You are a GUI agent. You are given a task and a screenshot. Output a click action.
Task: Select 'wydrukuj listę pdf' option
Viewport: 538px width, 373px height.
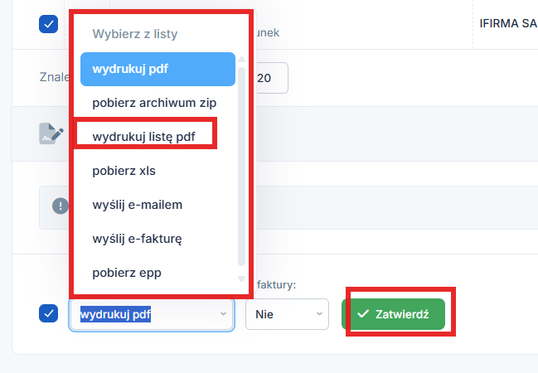144,136
